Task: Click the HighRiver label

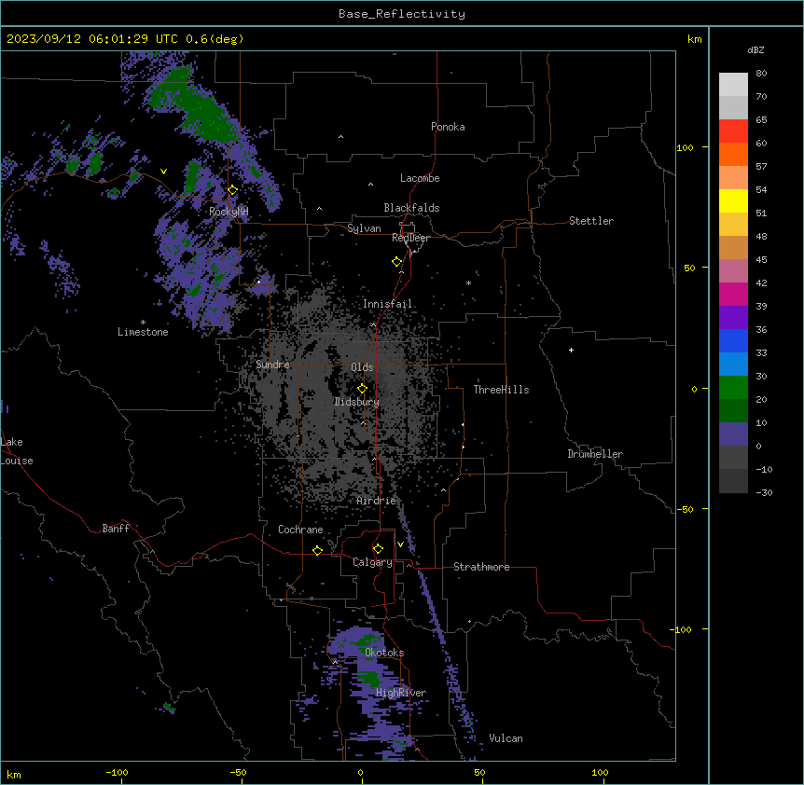Action: pos(401,693)
